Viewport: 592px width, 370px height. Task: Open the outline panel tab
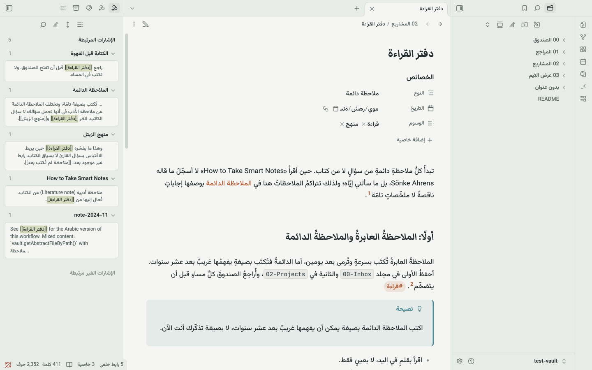[63, 8]
